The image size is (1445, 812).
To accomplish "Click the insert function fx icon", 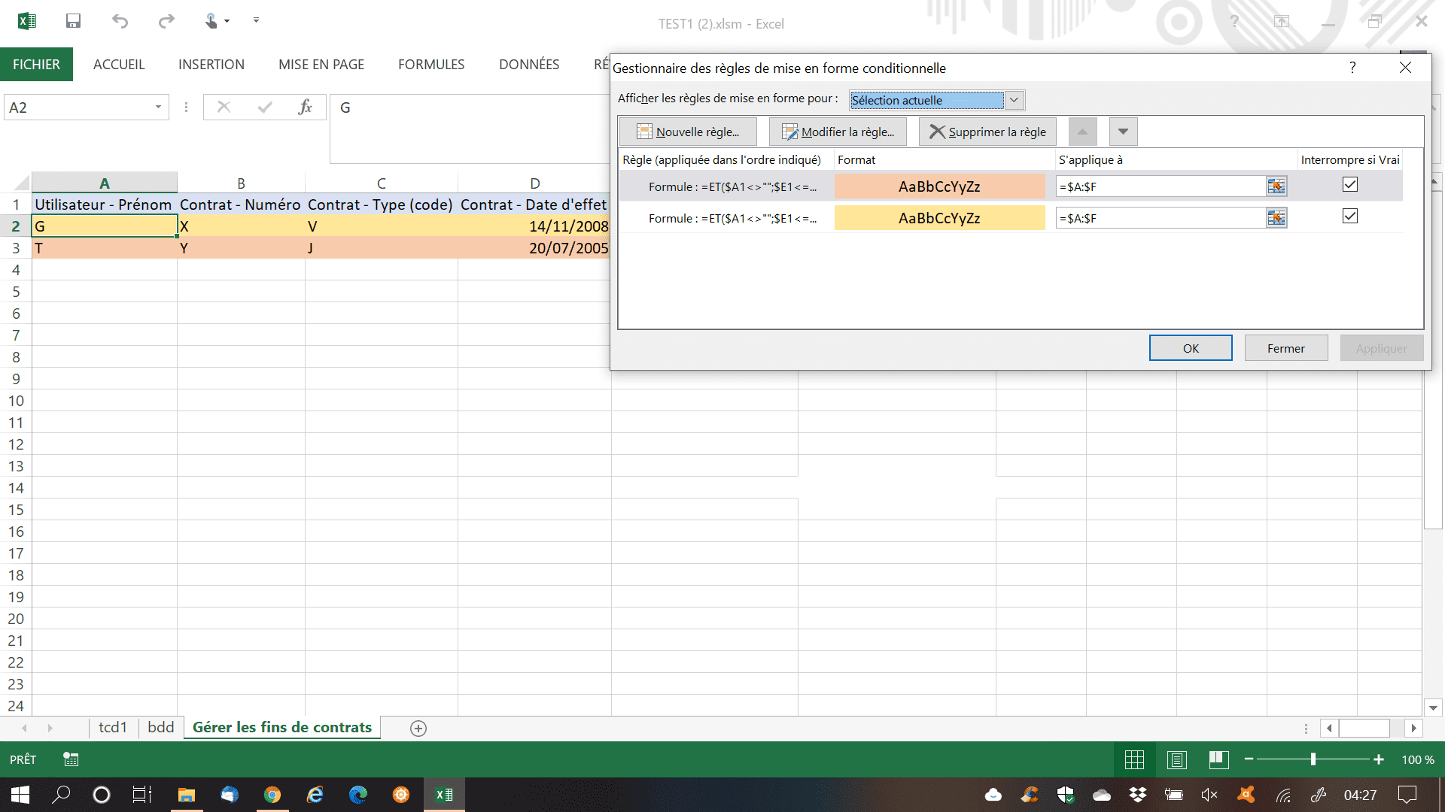I will [305, 108].
